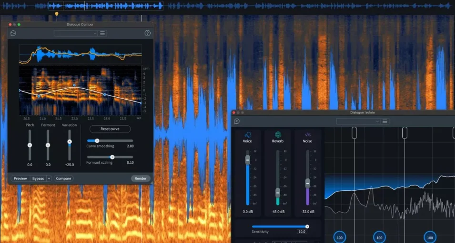Open the Dialogue Isolate hamburger menu
The width and height of the screenshot is (455, 243).
(x=385, y=121)
